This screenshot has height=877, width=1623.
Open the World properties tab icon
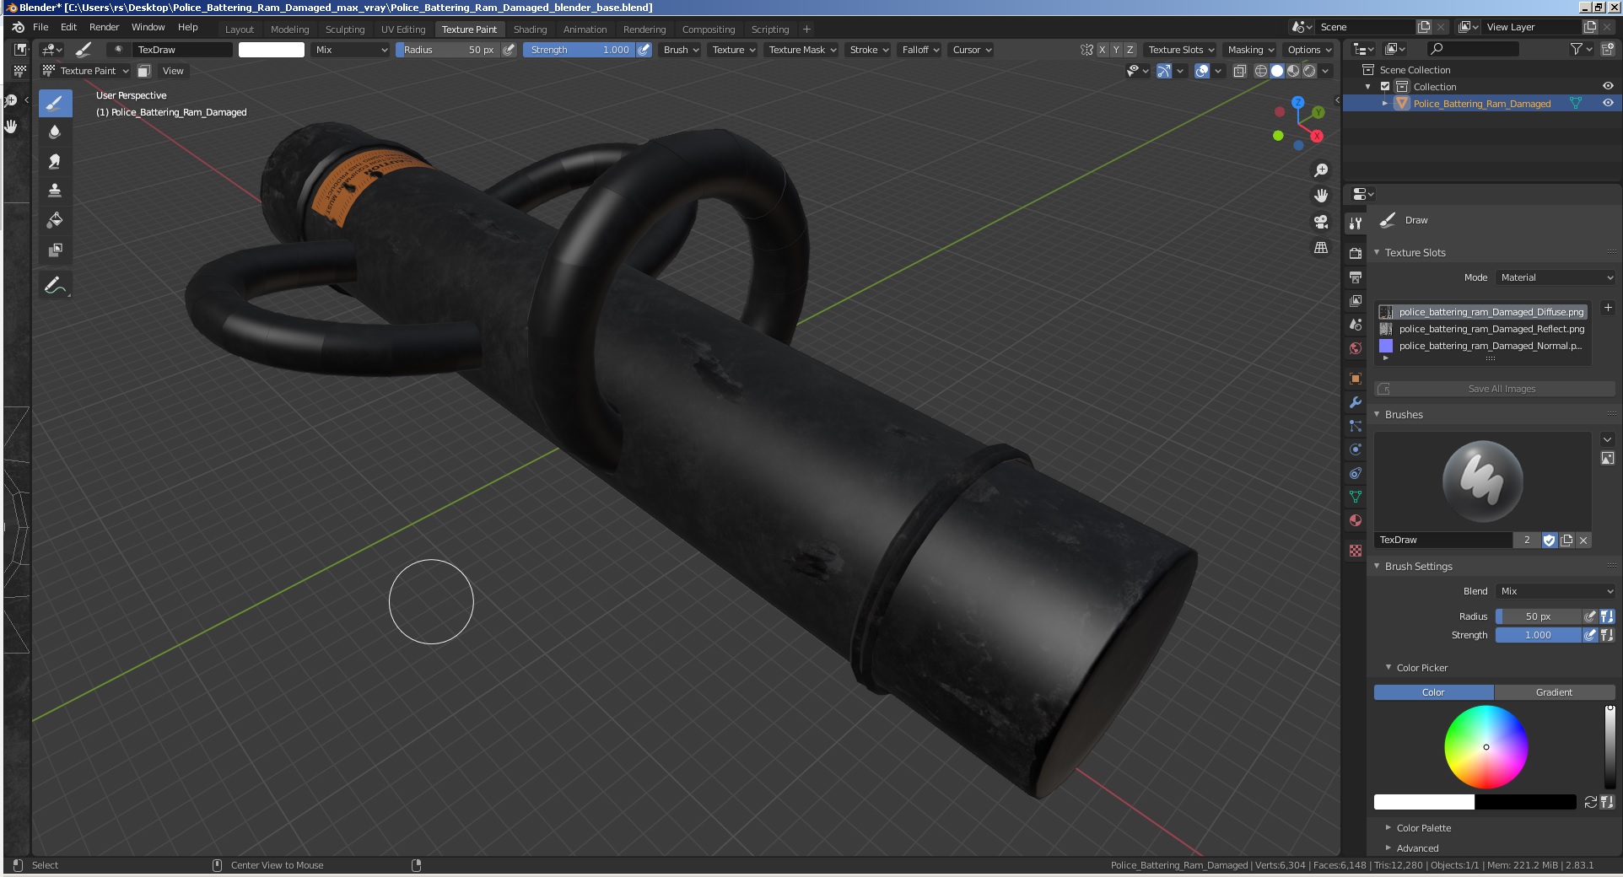[1356, 348]
